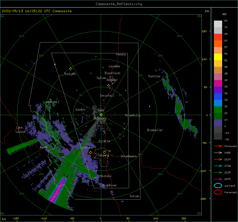Click the Limestone label
The height and width of the screenshot is (222, 238).
(x=50, y=102)
